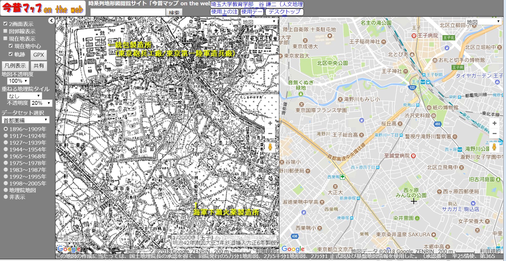The height and width of the screenshot is (261, 506).
Task: Click the 東京国際フランス学園 school marker
Action: pos(301,104)
